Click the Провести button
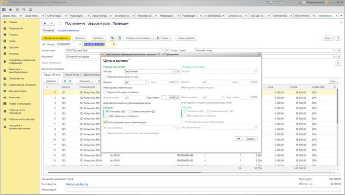This screenshot has height=195, width=345. [x=99, y=38]
